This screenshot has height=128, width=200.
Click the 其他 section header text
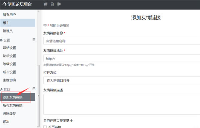[x=7, y=89]
